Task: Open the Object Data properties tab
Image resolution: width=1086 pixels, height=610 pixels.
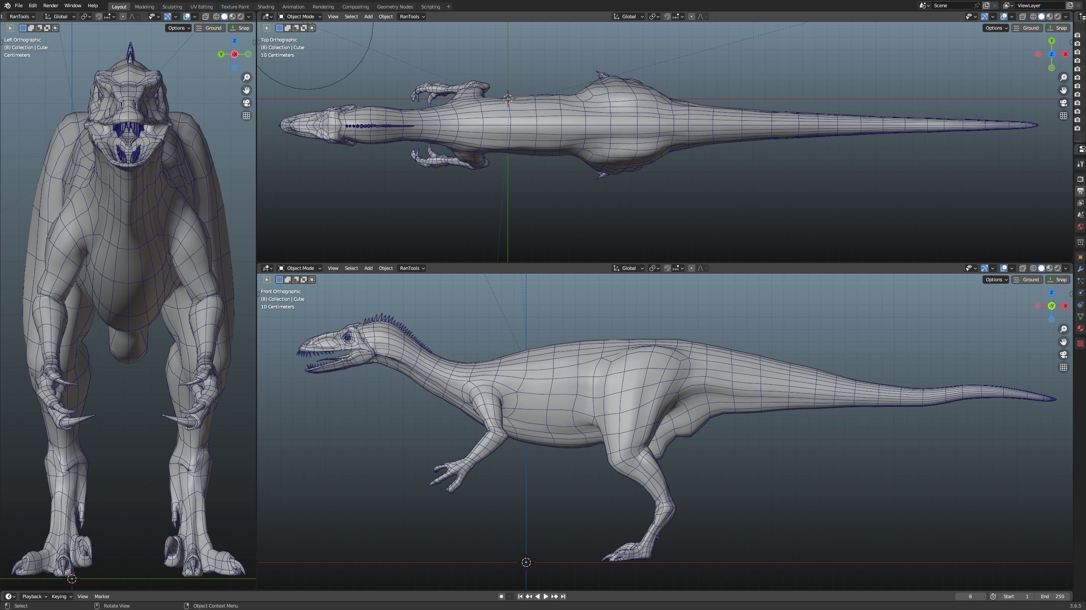Action: point(1080,316)
